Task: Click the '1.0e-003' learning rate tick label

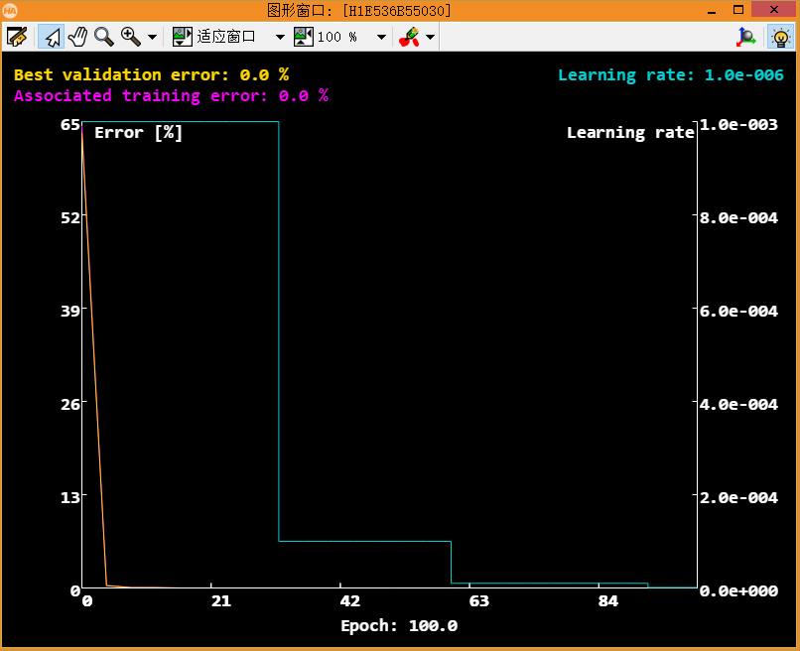Action: pos(738,124)
